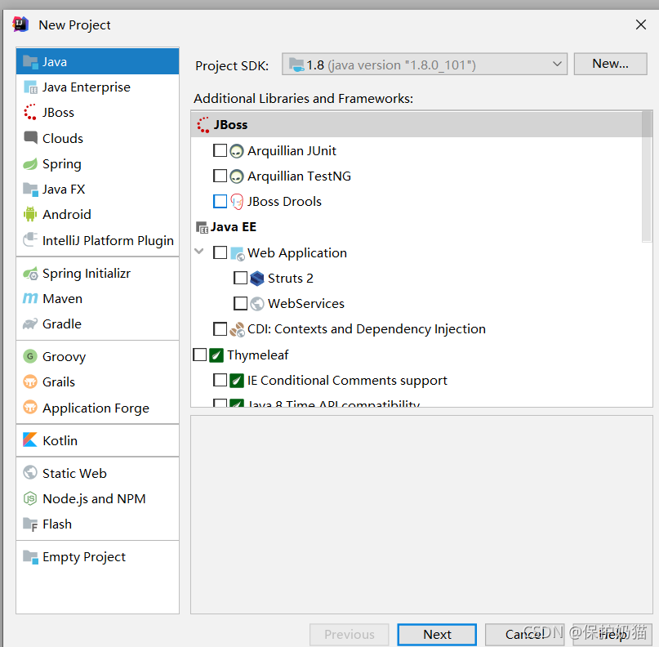Click the WebServices globe icon
659x647 pixels.
tap(256, 304)
